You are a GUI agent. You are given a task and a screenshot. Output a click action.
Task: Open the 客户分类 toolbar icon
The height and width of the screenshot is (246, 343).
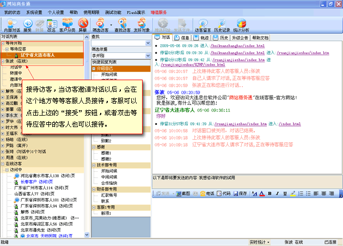[68, 23]
